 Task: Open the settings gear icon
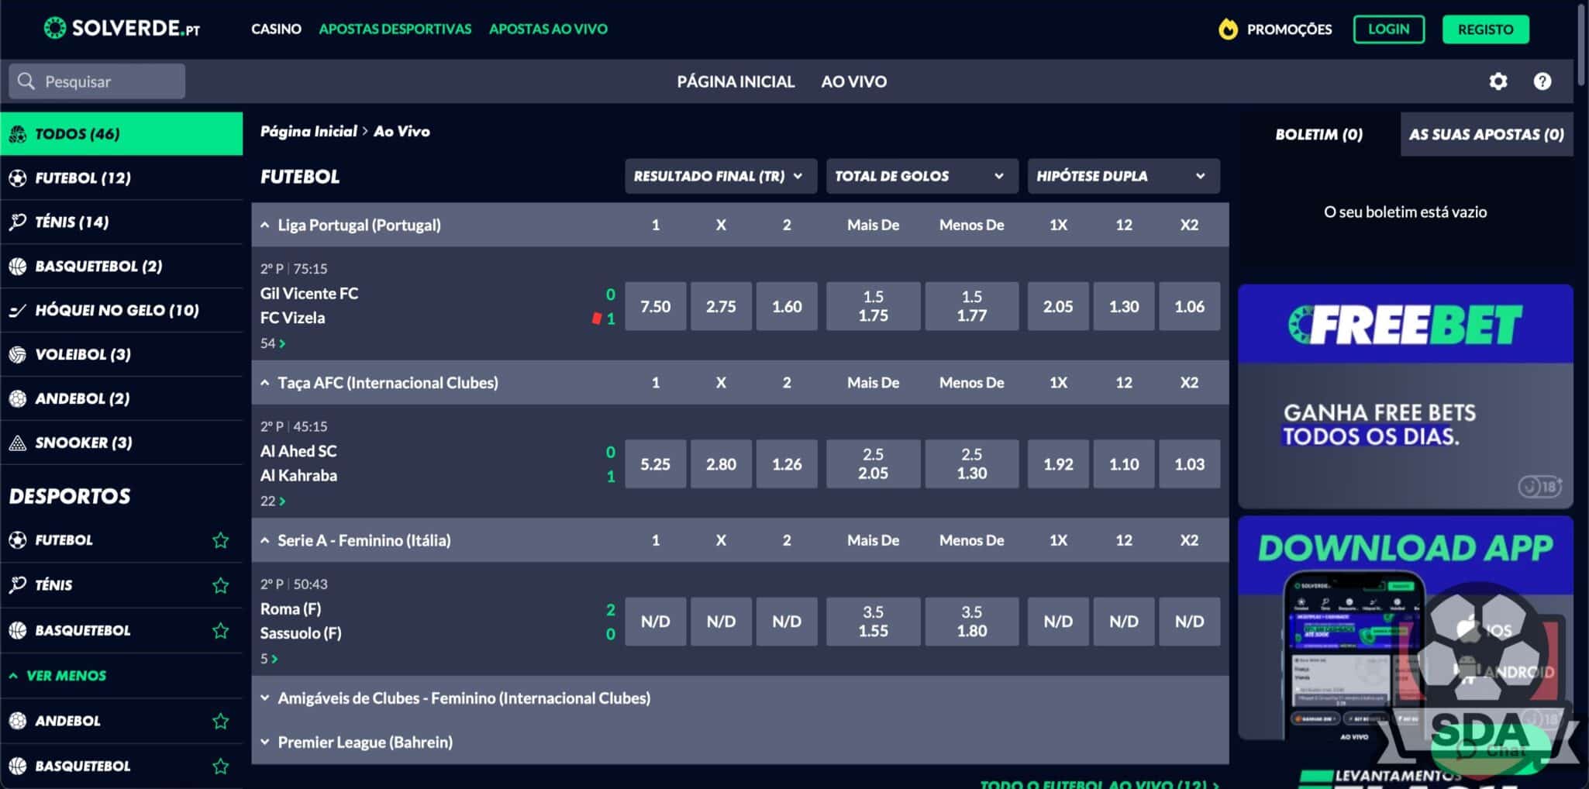point(1498,81)
